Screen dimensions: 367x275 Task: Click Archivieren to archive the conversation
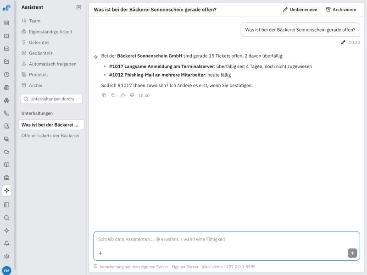pos(341,10)
